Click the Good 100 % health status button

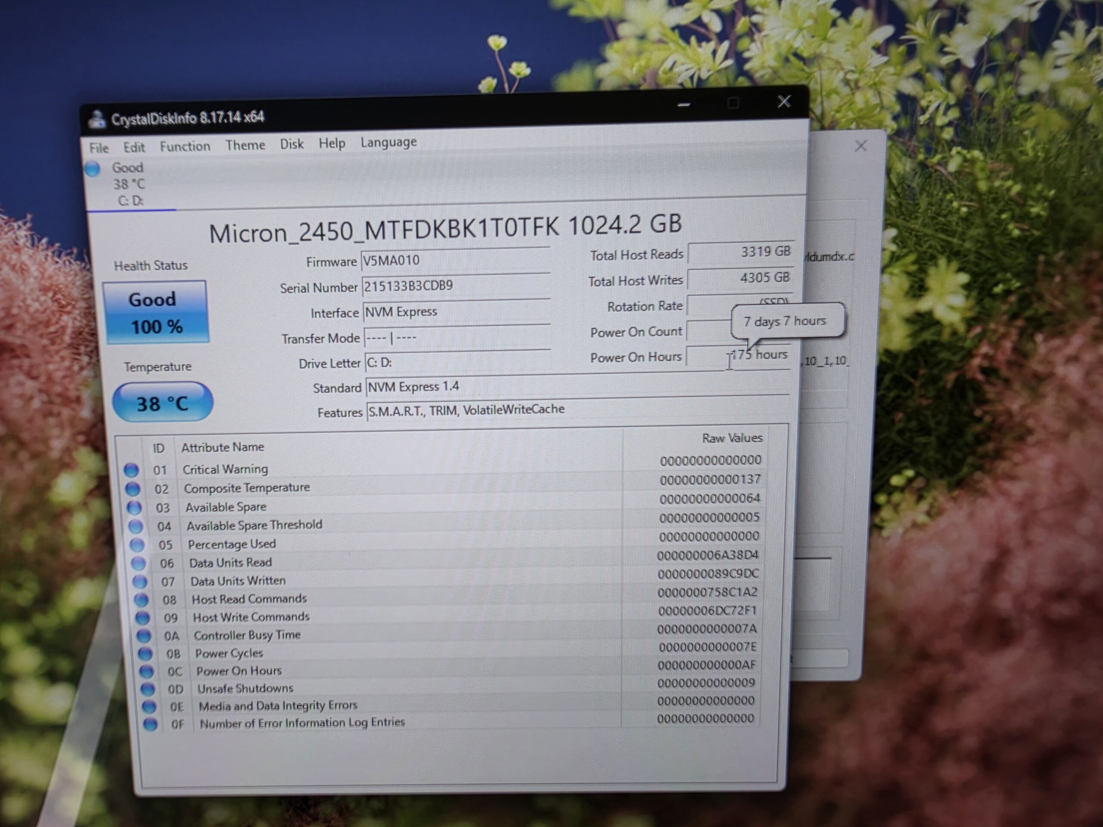[156, 313]
